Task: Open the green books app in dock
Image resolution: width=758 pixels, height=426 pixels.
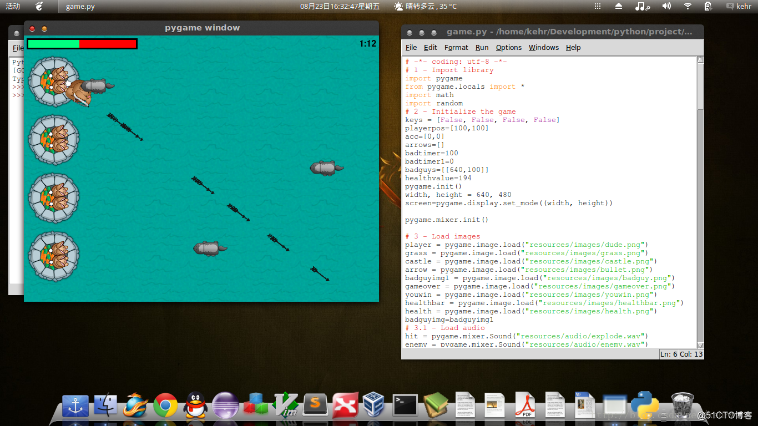Action: tap(436, 405)
